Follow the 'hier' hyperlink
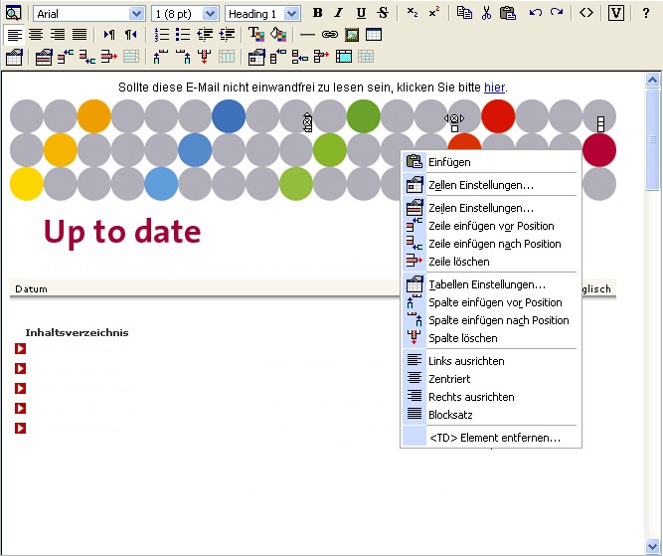 click(494, 88)
